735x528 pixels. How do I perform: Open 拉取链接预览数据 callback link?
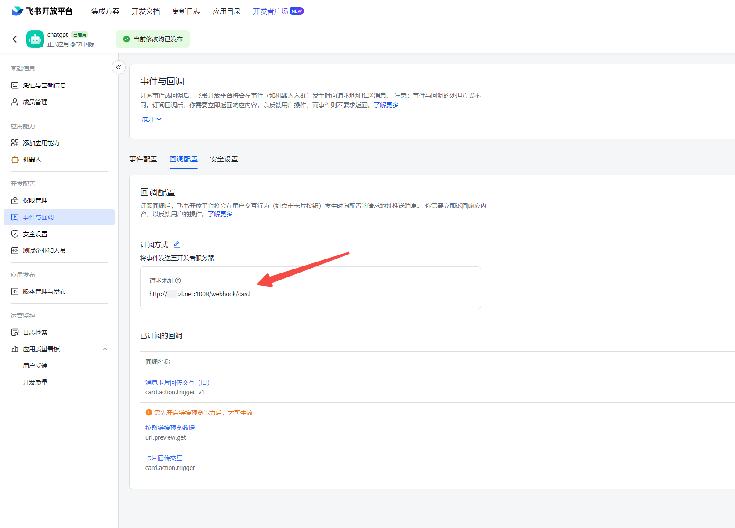click(170, 428)
